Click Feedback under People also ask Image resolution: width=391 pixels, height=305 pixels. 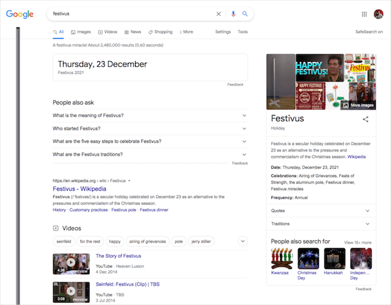coord(240,163)
